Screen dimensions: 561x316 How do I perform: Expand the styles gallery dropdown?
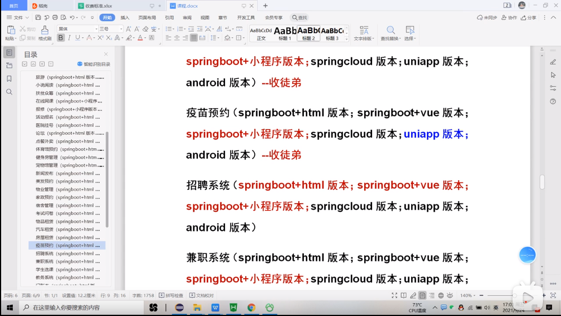coord(346,39)
